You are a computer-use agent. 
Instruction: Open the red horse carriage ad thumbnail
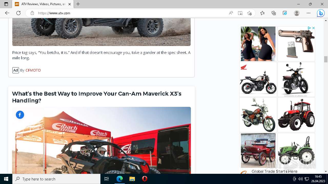tap(258, 150)
